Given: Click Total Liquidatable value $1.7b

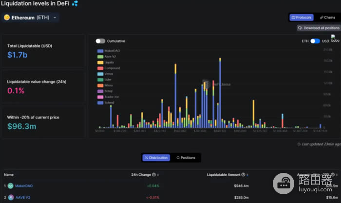Looking at the screenshot, I should click(x=18, y=55).
